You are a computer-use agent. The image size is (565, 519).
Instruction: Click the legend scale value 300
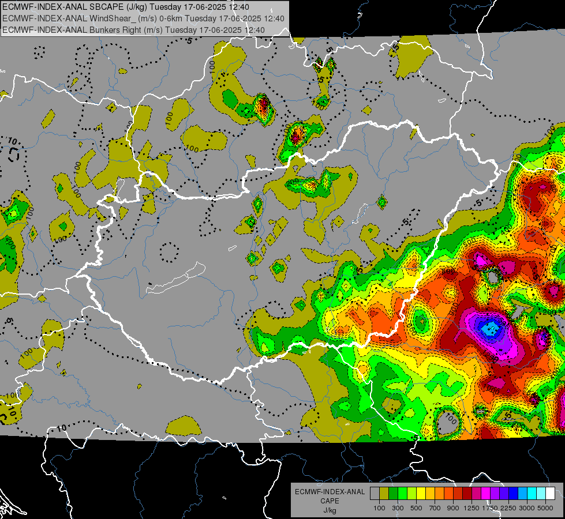tap(398, 508)
